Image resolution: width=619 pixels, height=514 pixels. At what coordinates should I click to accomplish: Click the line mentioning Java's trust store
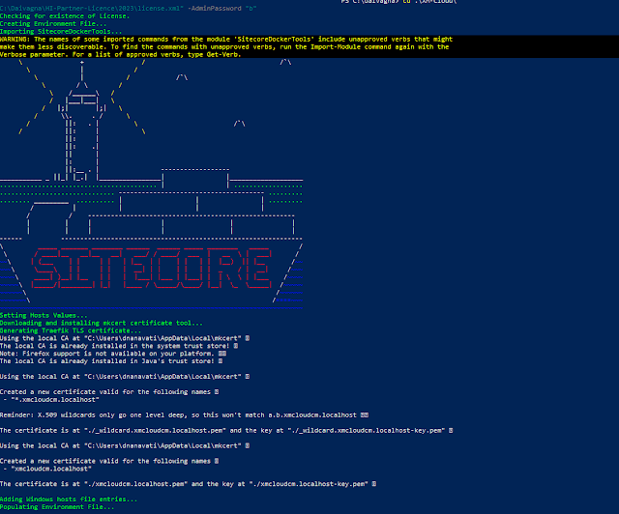click(111, 361)
